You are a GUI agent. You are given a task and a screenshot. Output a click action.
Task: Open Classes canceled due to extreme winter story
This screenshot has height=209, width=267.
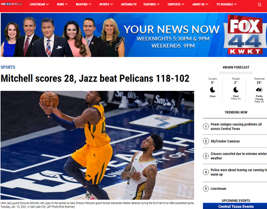[239, 156]
